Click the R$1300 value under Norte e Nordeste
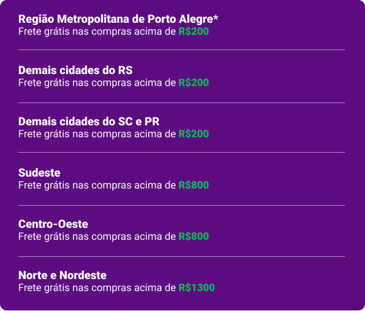Viewport: 365px width, 311px height. (x=197, y=288)
